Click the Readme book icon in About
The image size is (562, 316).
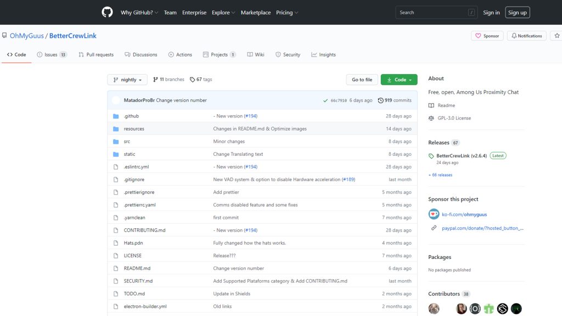431,105
